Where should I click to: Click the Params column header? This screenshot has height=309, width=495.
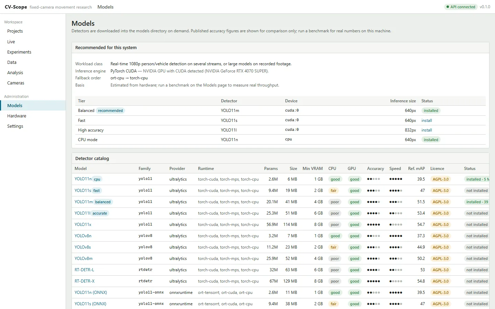click(x=271, y=169)
